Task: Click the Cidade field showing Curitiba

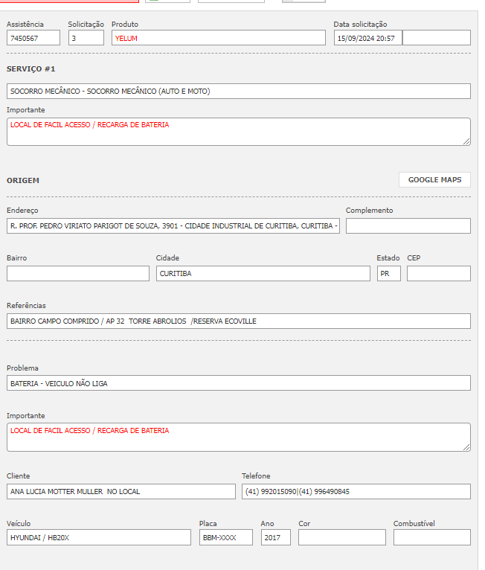Action: 263,274
